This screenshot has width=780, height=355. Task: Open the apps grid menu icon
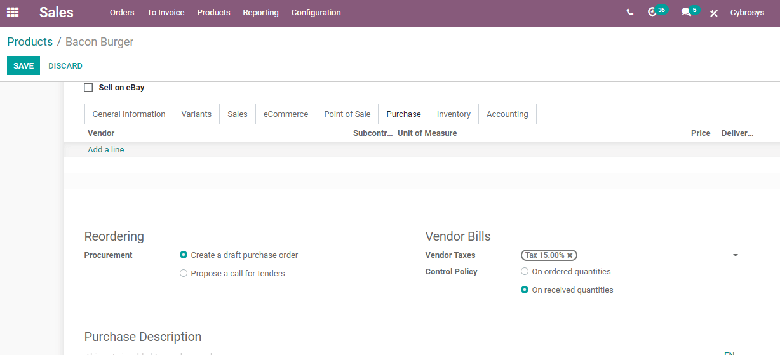pyautogui.click(x=13, y=12)
